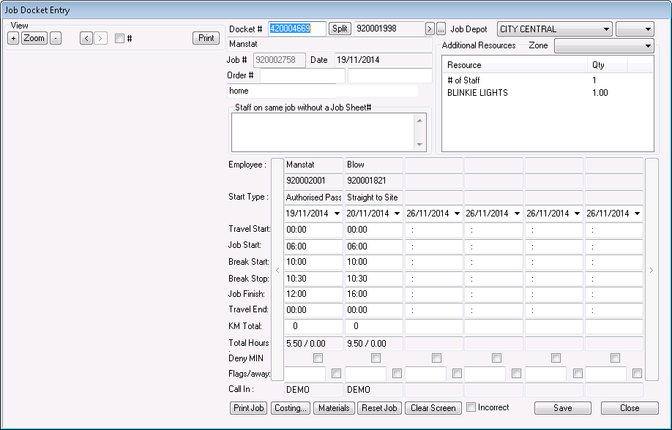Image resolution: width=672 pixels, height=430 pixels.
Task: Enable Deny MIN for Manstat column
Action: [317, 358]
